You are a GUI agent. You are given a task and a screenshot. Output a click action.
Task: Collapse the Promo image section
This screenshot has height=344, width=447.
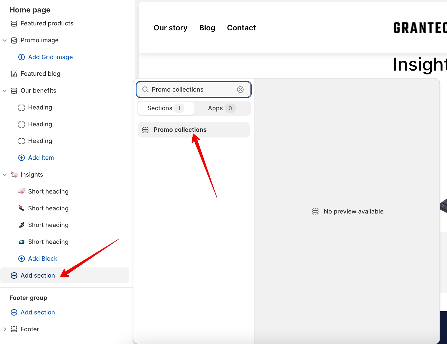[x=5, y=40]
